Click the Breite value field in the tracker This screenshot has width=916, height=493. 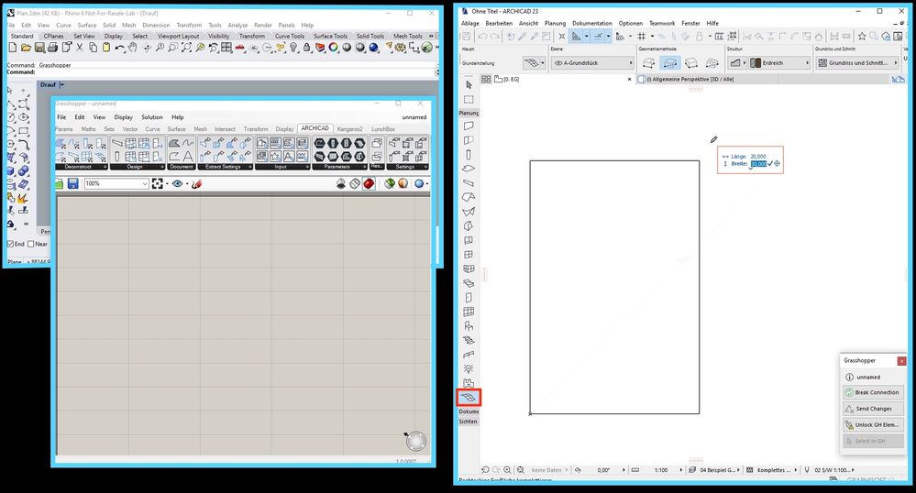click(x=757, y=164)
